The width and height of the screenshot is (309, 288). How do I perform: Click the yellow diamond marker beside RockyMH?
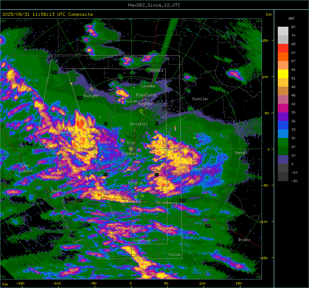(x=92, y=89)
